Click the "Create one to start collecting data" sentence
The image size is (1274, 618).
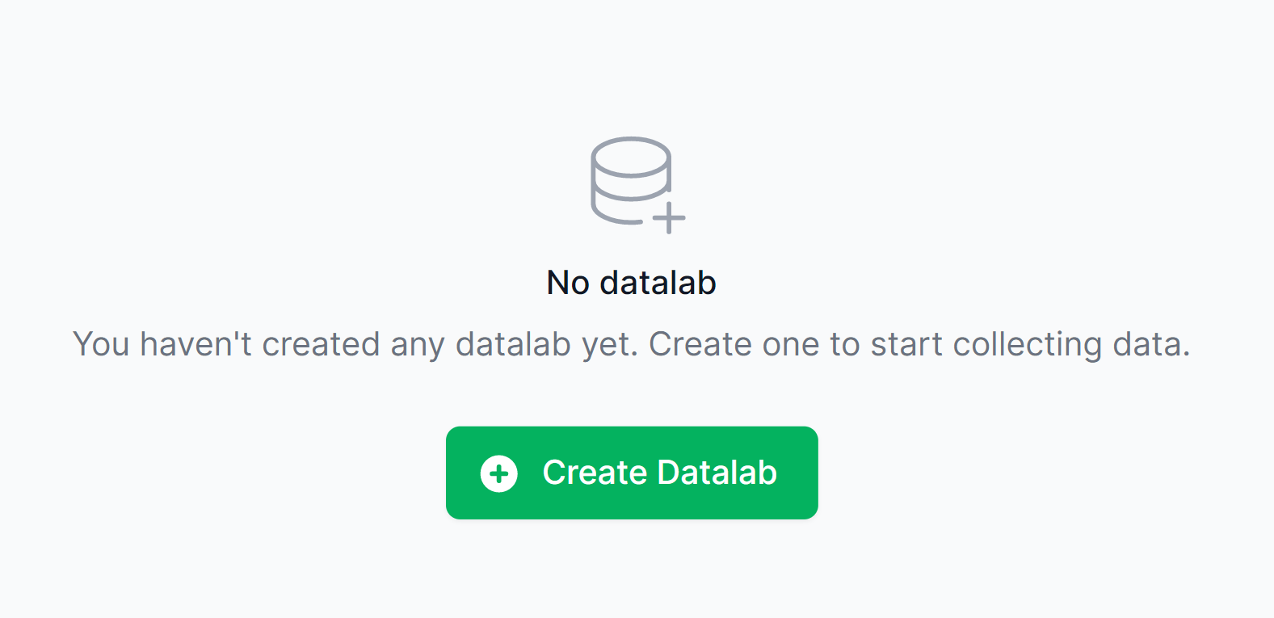(x=919, y=344)
